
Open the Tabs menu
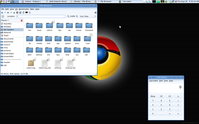tap(32, 9)
